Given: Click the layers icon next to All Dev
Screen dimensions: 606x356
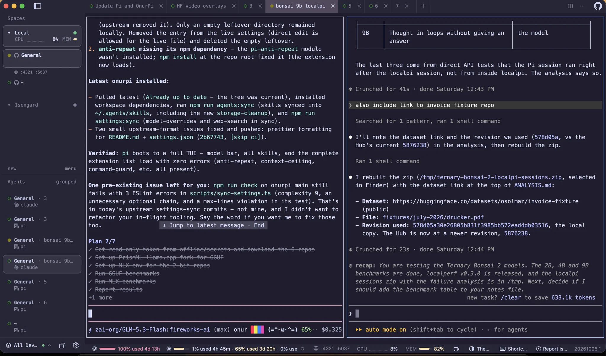Looking at the screenshot, I should [x=8, y=345].
